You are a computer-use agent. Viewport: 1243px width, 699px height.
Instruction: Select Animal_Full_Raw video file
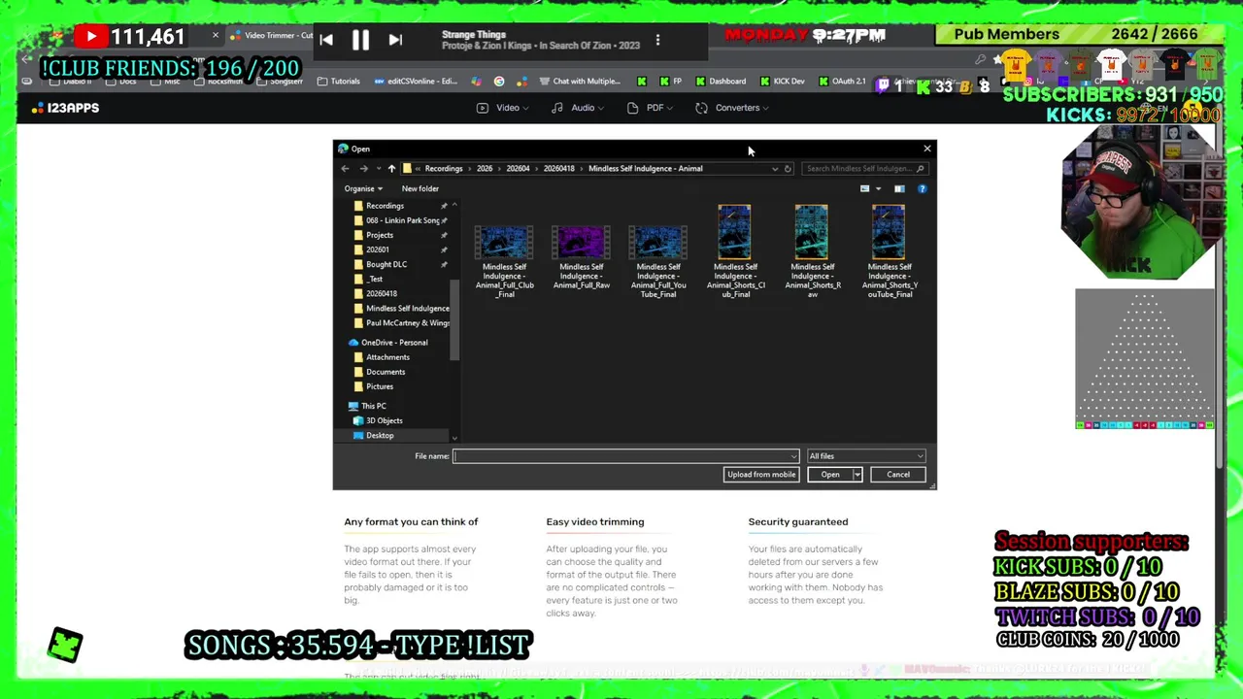click(581, 257)
